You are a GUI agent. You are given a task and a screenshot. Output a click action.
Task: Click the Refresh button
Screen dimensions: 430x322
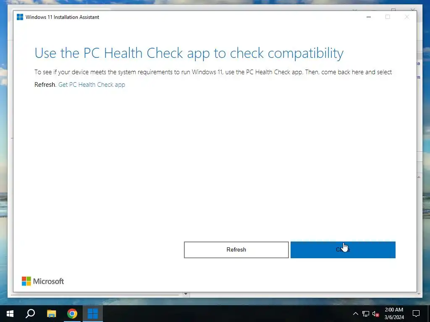click(236, 250)
